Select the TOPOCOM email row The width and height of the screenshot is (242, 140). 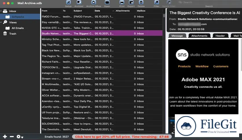pyautogui.click(x=102, y=67)
